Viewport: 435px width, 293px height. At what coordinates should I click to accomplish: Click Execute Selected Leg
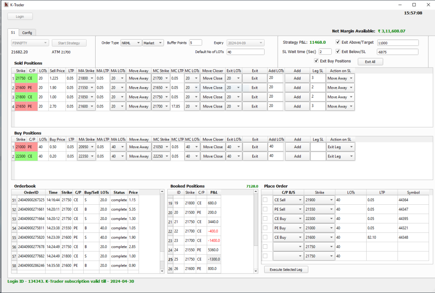(286, 269)
